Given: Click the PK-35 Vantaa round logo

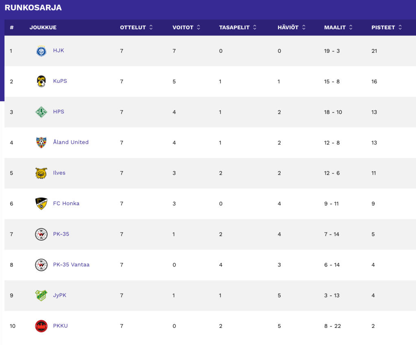Looking at the screenshot, I should tap(41, 265).
